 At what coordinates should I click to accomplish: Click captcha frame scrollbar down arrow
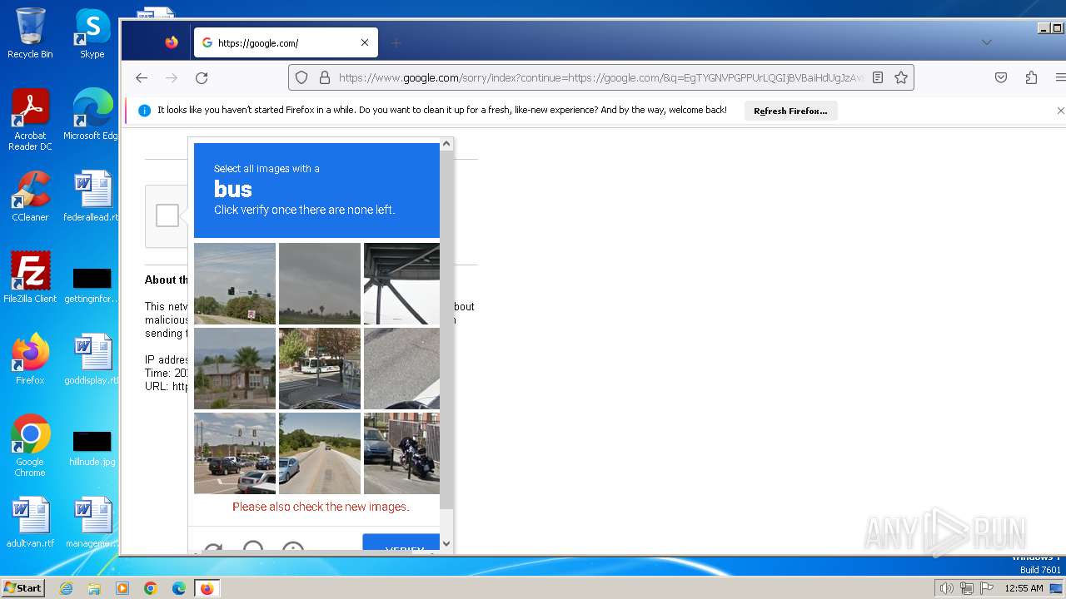coord(446,544)
